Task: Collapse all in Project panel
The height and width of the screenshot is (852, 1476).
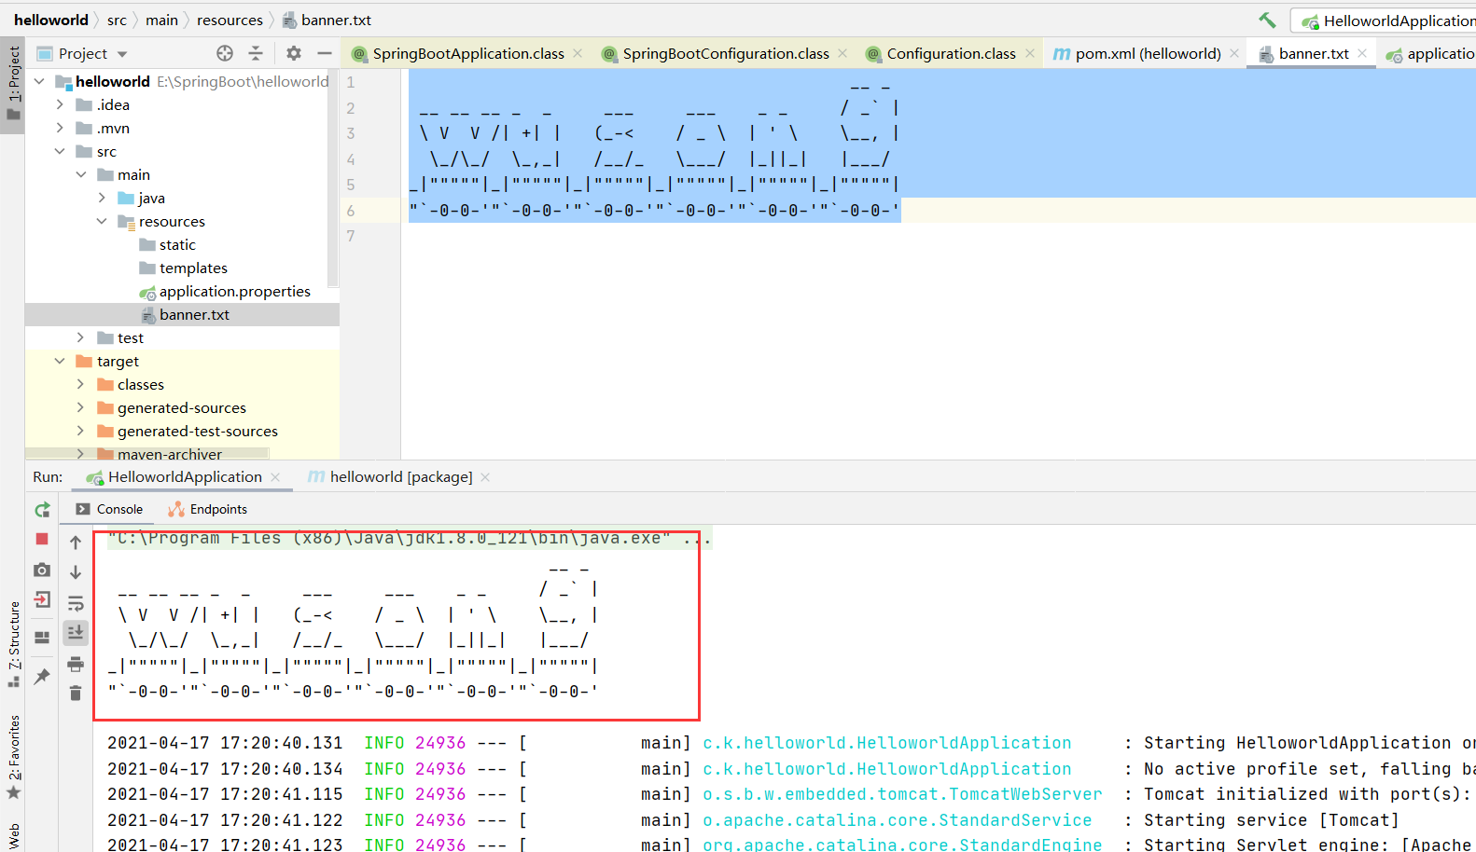Action: [256, 53]
